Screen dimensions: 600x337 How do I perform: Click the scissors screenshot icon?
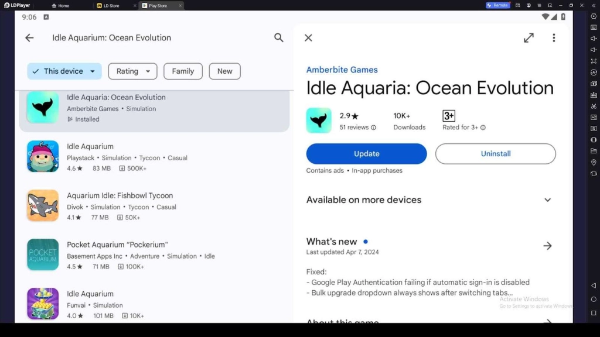(594, 106)
